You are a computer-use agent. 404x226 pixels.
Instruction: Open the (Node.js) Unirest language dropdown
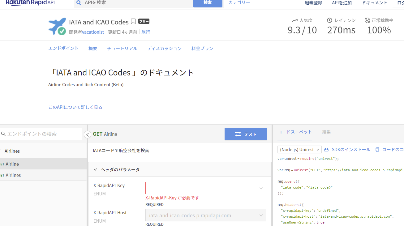(x=299, y=150)
